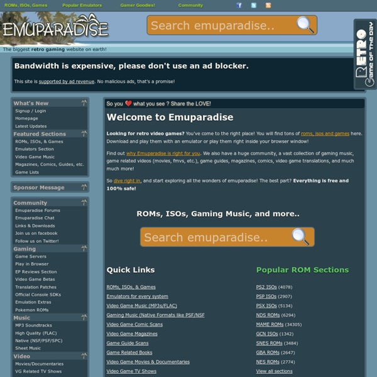The width and height of the screenshot is (377, 377).
Task: Open PS2 ISOs popular section
Action: [266, 287]
